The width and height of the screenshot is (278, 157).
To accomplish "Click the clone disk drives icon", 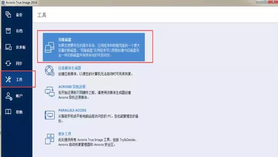I will pyautogui.click(x=50, y=47).
